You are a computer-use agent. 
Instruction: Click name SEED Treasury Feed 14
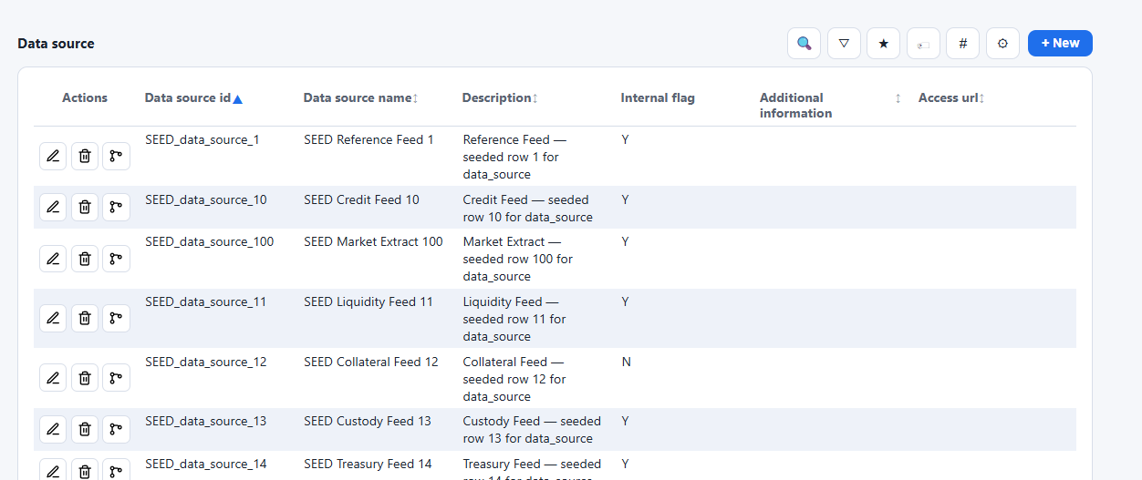368,464
